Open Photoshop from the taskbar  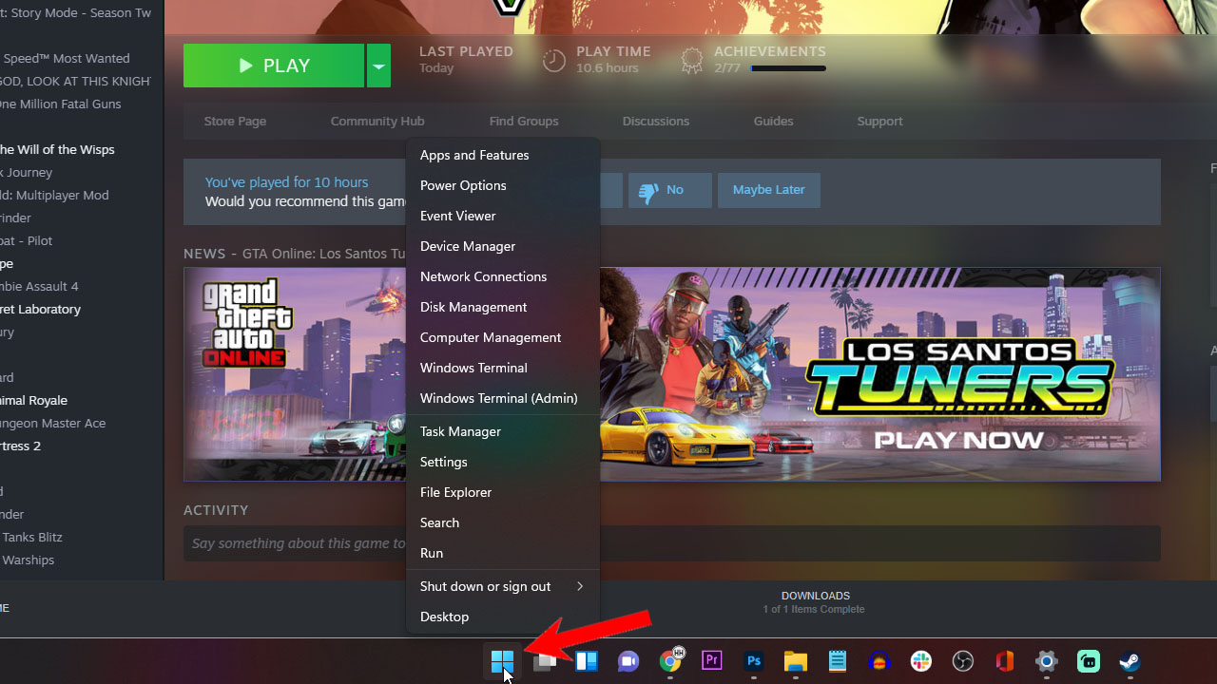754,661
